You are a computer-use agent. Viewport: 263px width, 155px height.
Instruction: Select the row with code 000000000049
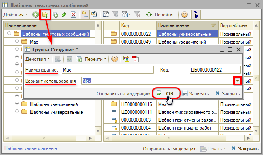(x=178, y=42)
